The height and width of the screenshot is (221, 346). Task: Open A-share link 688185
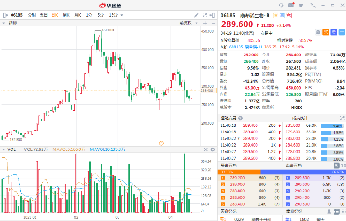[236, 47]
